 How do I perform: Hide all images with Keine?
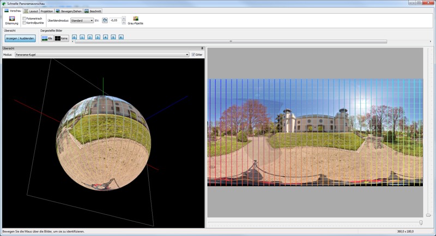pos(61,38)
